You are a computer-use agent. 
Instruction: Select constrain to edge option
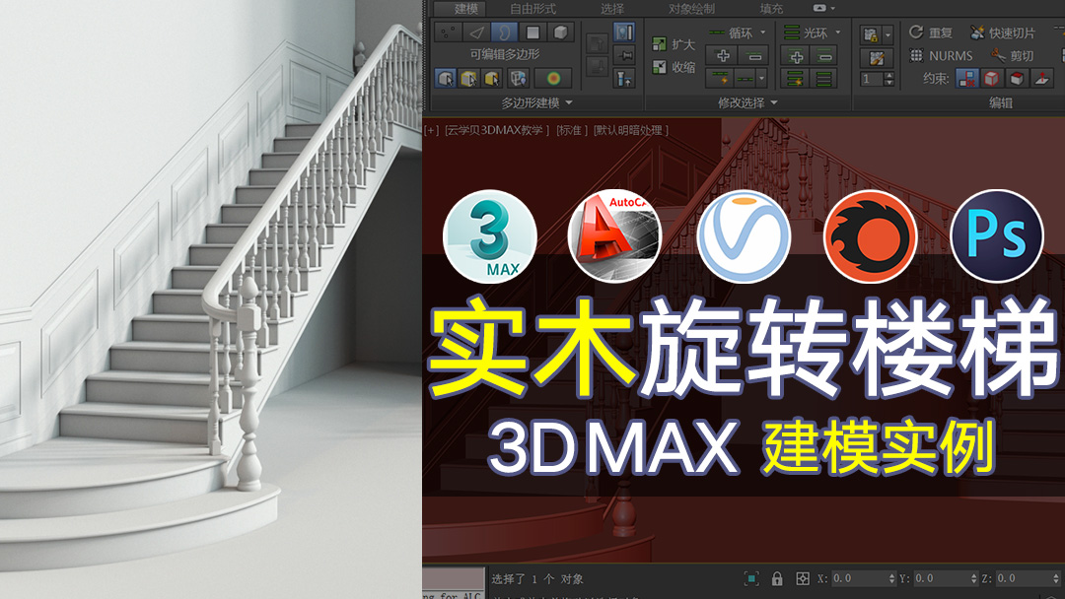(x=992, y=78)
